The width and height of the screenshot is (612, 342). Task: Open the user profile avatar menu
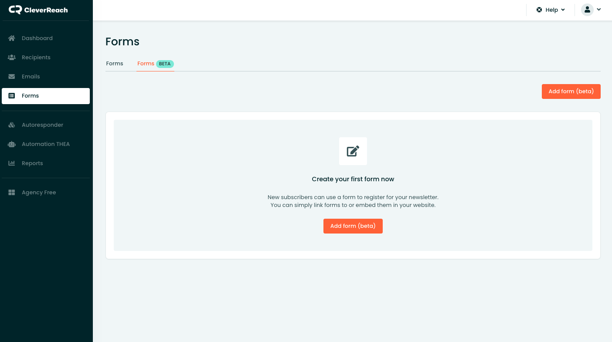(587, 10)
